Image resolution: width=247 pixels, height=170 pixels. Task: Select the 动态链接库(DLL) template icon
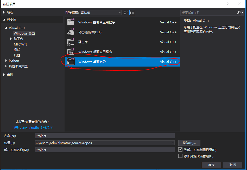pyautogui.click(x=72, y=32)
